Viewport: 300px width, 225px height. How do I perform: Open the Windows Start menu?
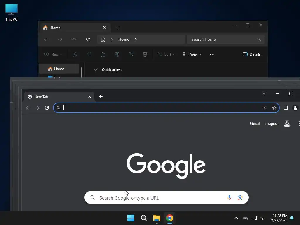131,218
